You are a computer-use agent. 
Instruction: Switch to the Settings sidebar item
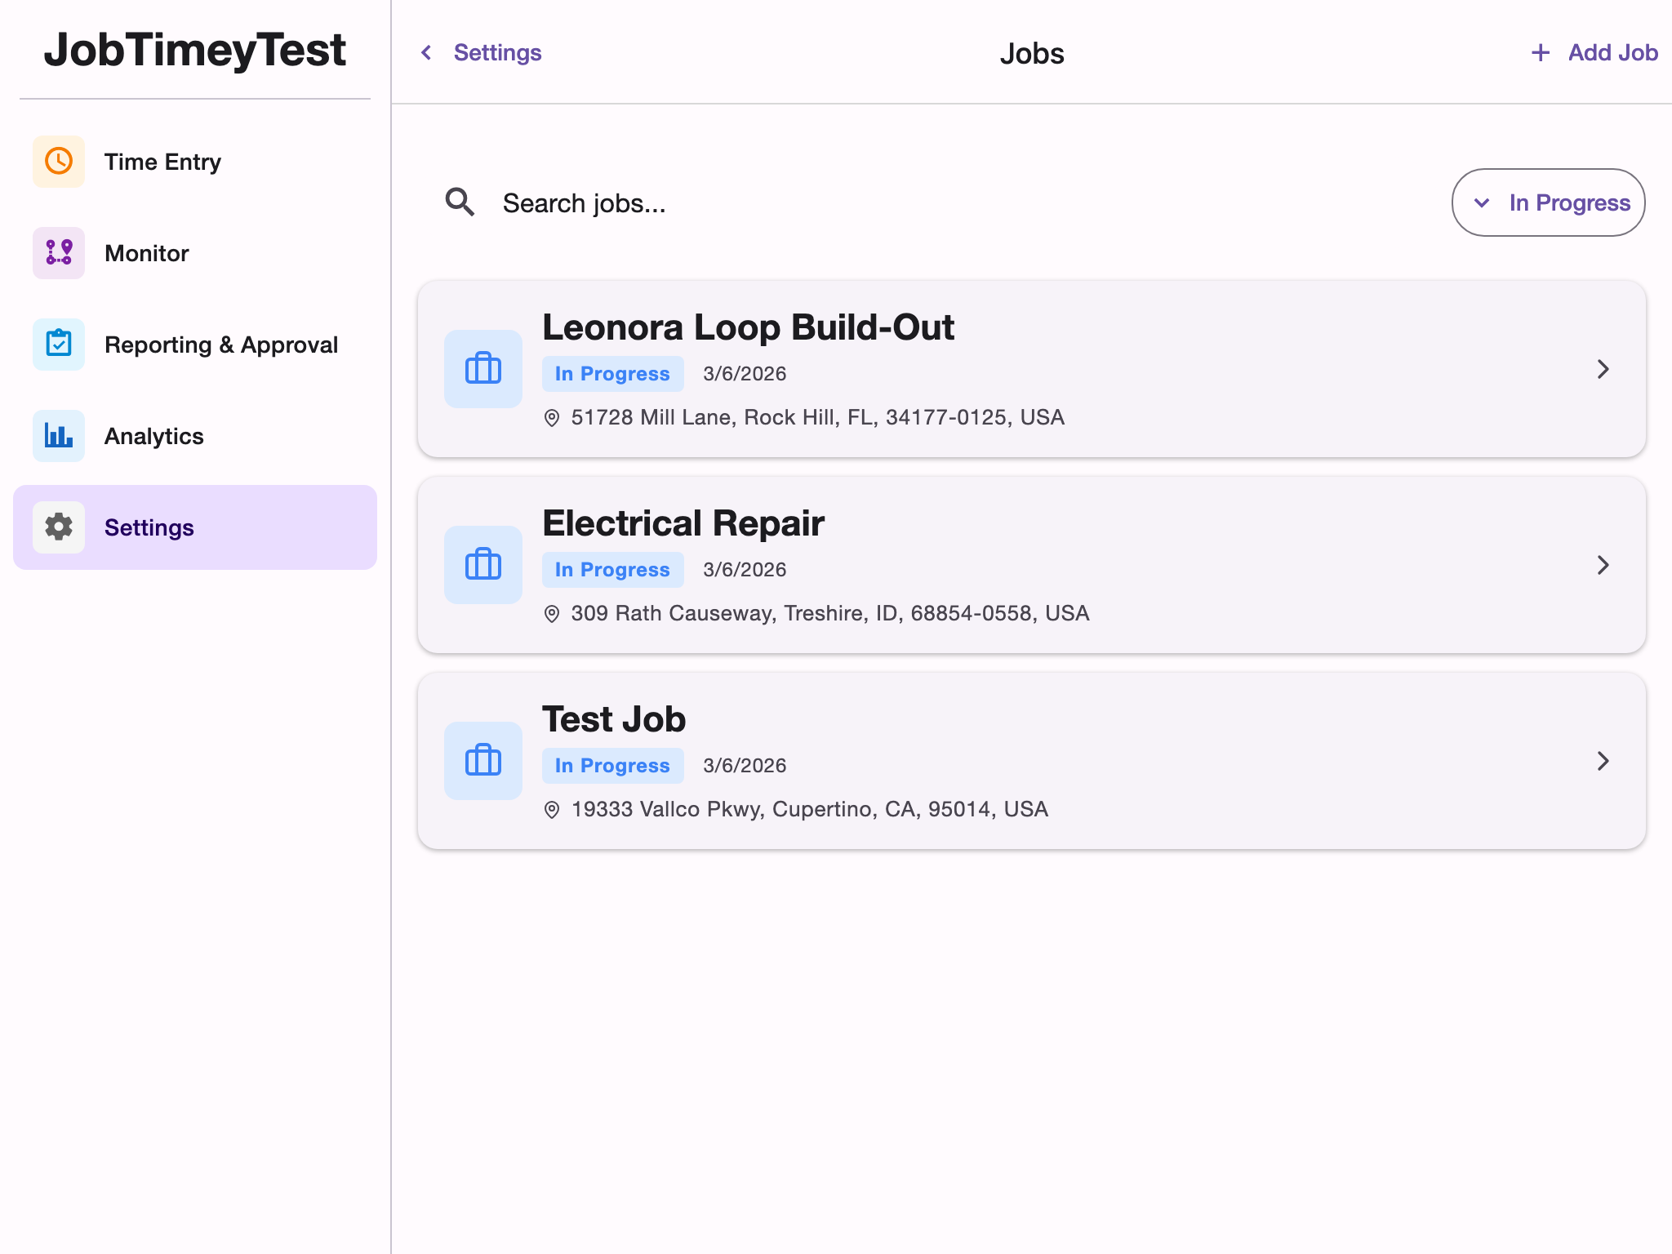[x=149, y=527]
